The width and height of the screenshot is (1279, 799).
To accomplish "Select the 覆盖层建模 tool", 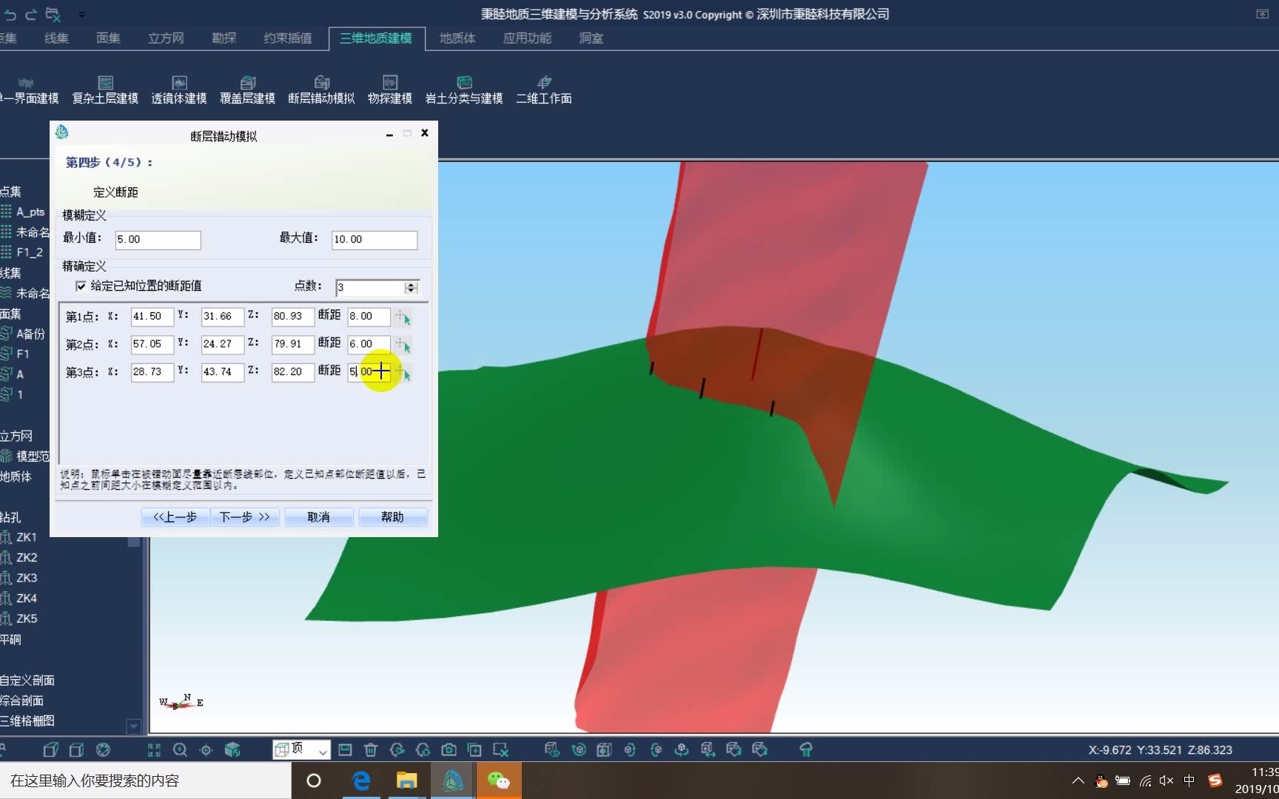I will pos(248,88).
